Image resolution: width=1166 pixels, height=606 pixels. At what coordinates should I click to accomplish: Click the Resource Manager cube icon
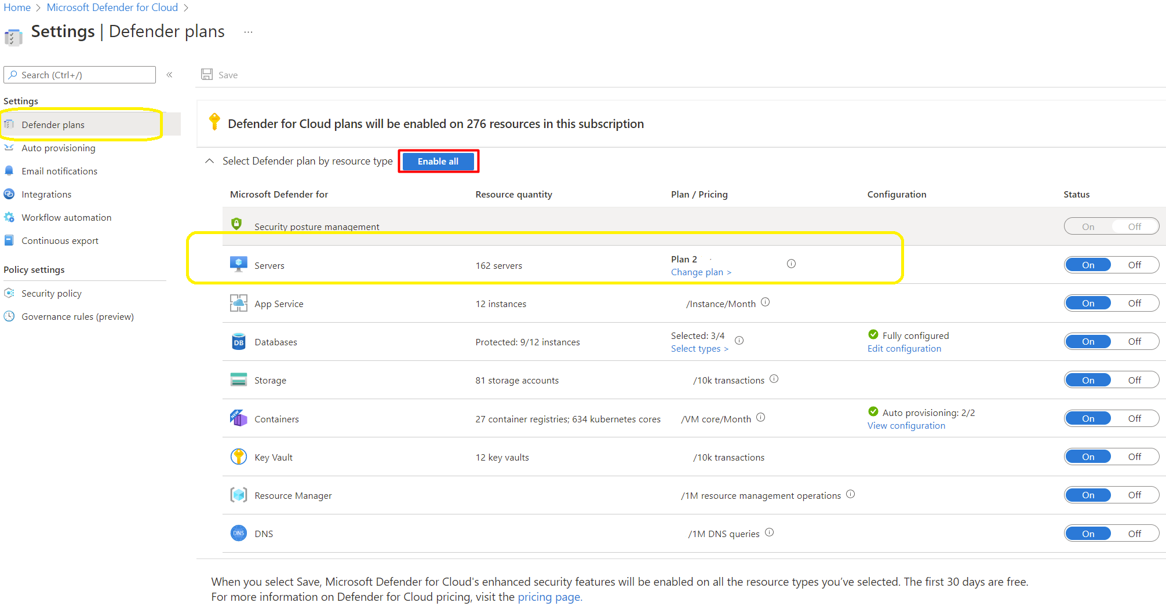pyautogui.click(x=239, y=495)
